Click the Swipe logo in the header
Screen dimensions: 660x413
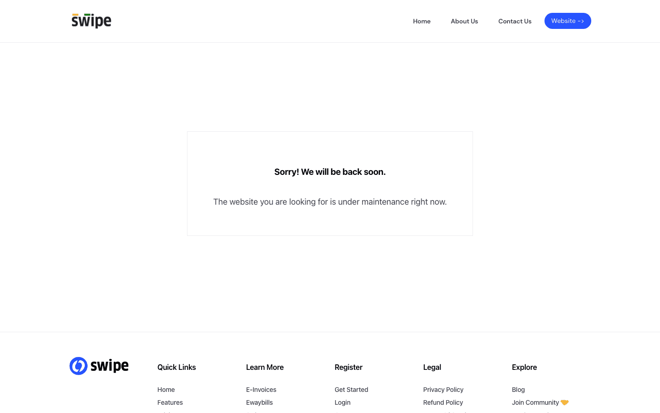[91, 21]
